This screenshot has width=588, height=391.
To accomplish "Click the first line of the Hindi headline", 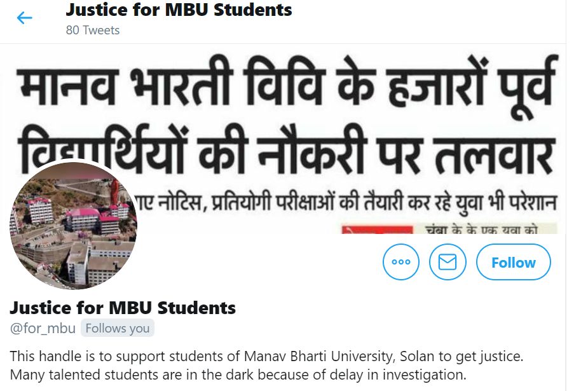I will (287, 82).
